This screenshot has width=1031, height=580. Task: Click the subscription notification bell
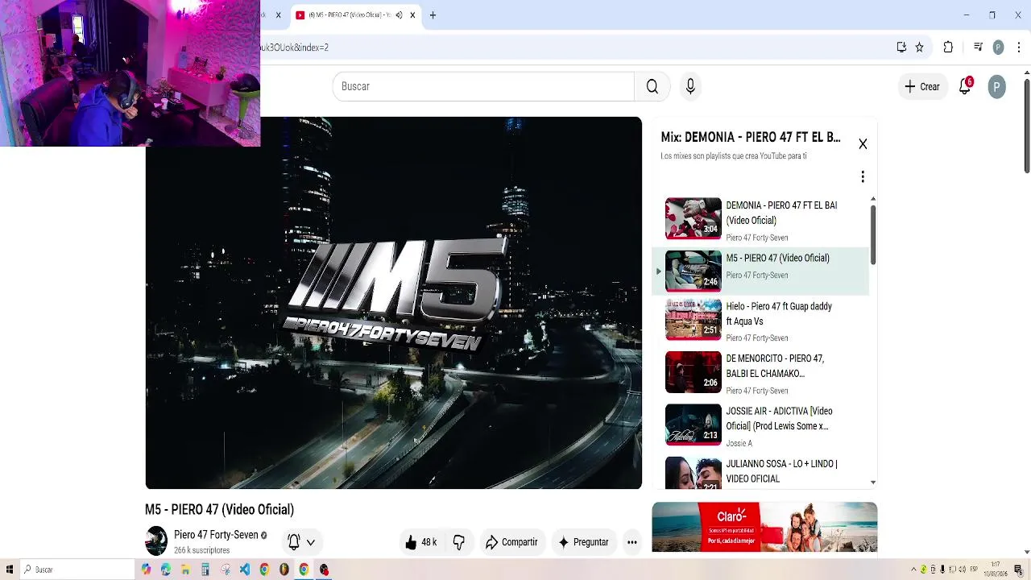[x=294, y=542]
